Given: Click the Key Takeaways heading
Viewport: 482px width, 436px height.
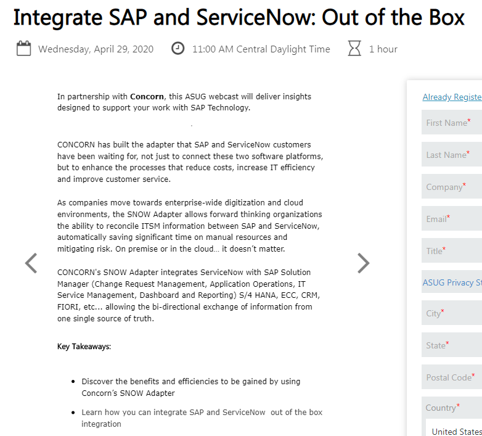Looking at the screenshot, I should 84,347.
